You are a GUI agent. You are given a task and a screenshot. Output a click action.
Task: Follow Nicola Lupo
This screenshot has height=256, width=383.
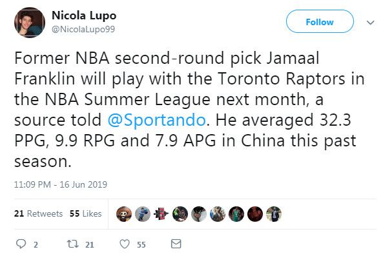click(320, 21)
